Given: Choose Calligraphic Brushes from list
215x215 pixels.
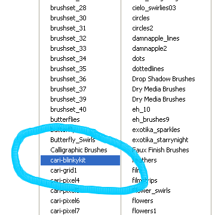Looking at the screenshot, I should tap(79, 150).
